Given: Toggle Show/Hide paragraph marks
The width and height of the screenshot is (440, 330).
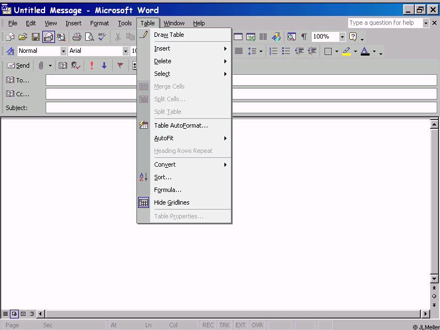Looking at the screenshot, I should tap(304, 37).
